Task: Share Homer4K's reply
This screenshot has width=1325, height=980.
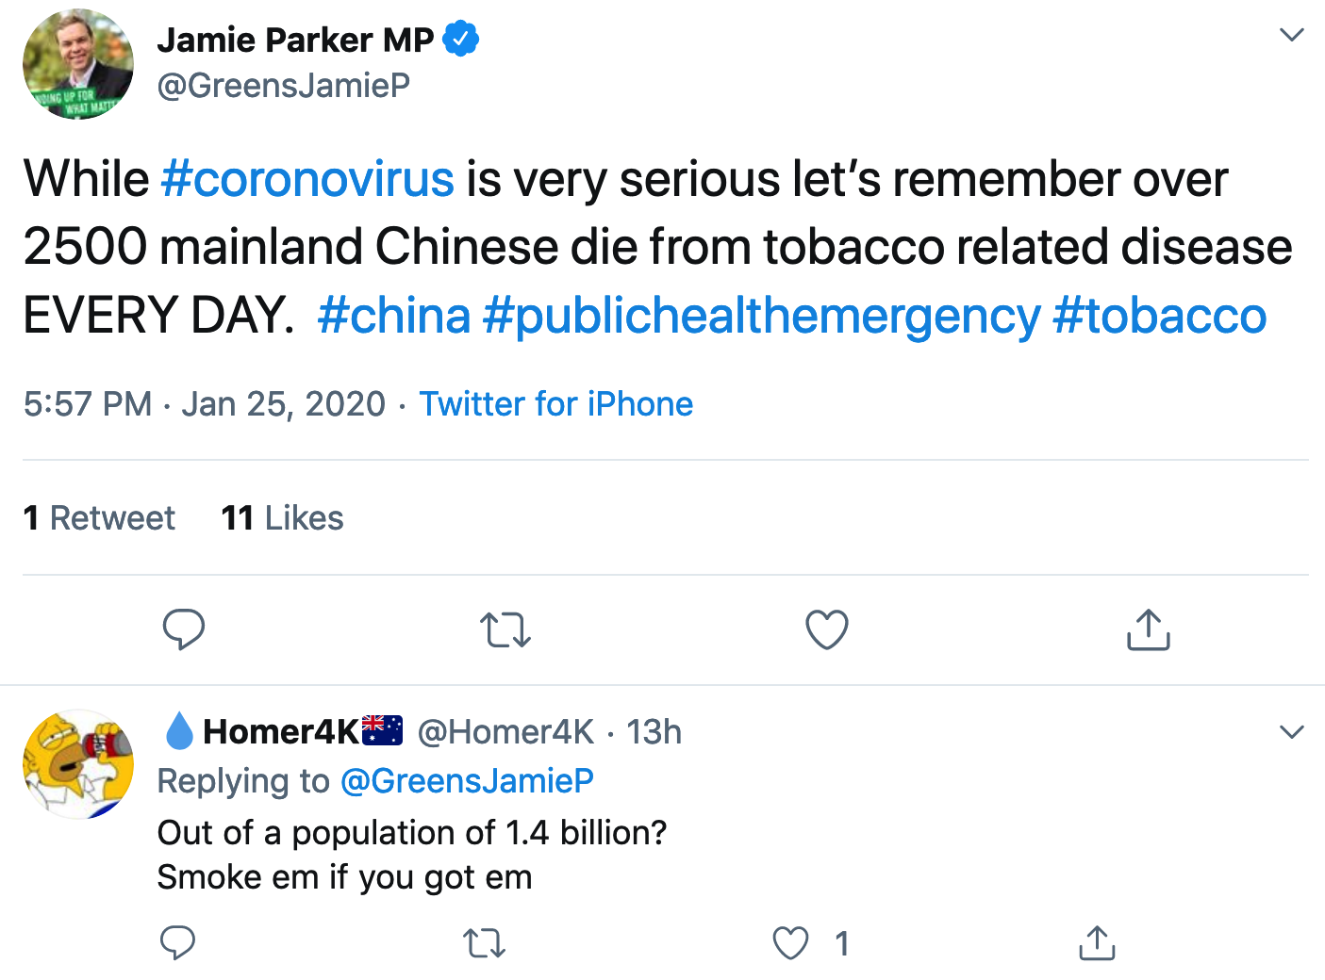Action: (1096, 942)
